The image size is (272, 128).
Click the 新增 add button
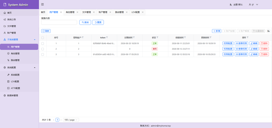pos(217,31)
